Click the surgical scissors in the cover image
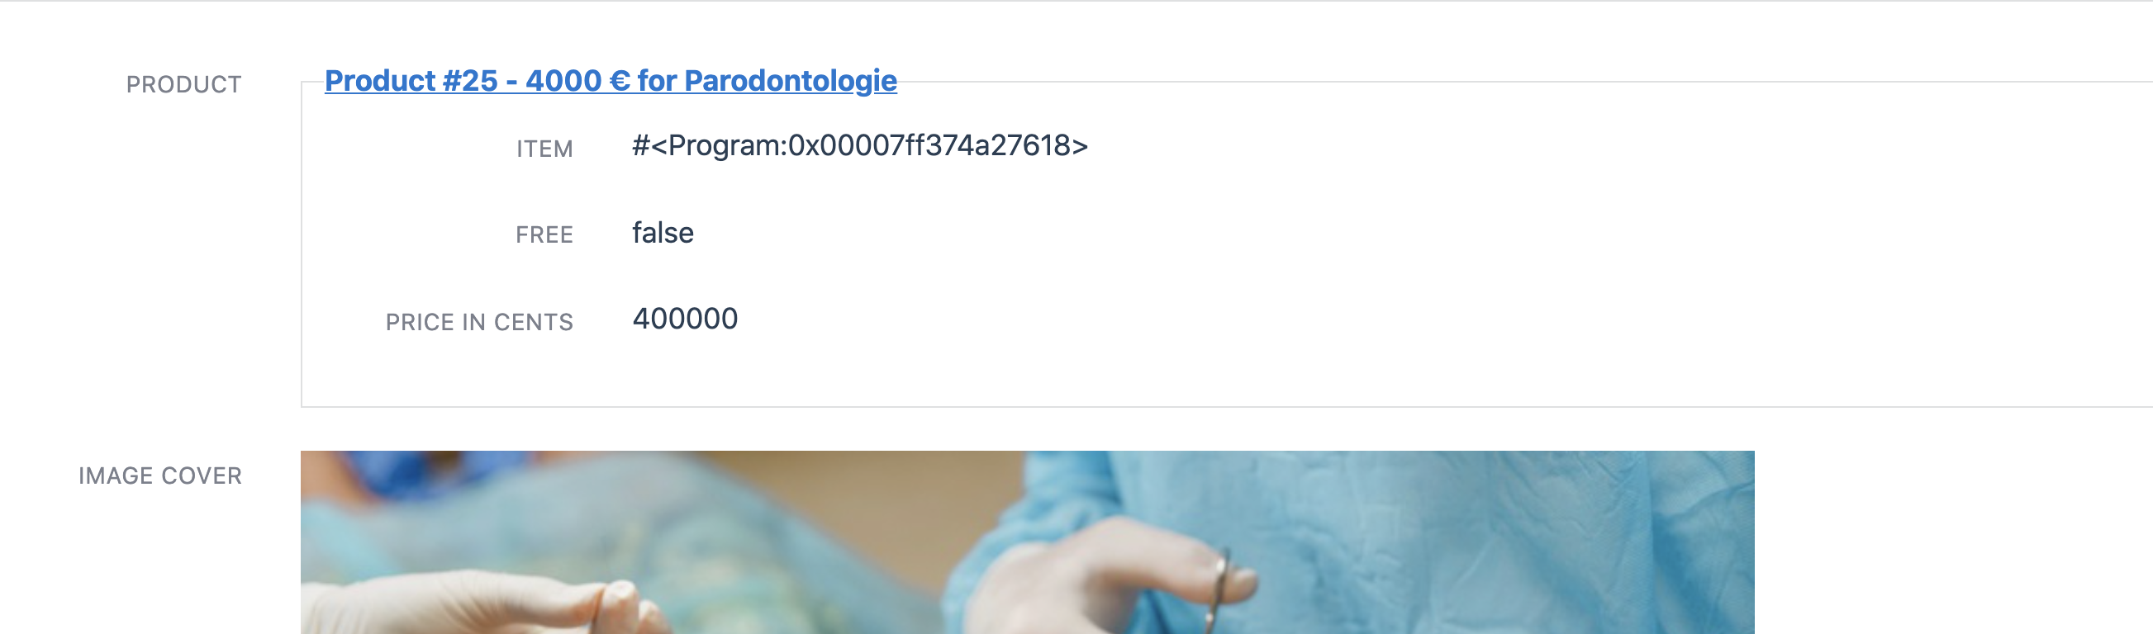This screenshot has width=2153, height=634. pos(1216,591)
